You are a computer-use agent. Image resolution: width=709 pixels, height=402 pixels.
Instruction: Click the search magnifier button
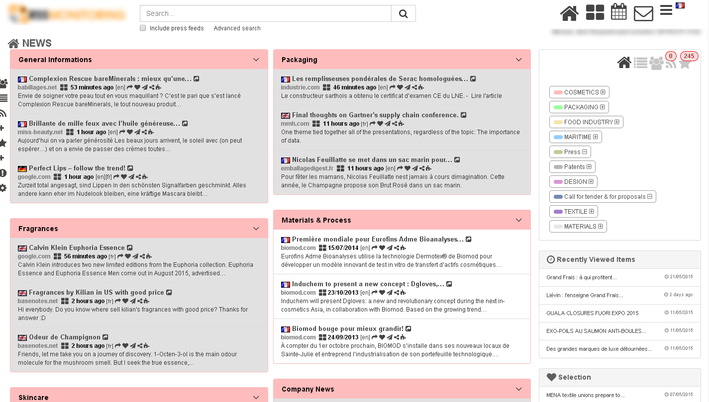403,13
